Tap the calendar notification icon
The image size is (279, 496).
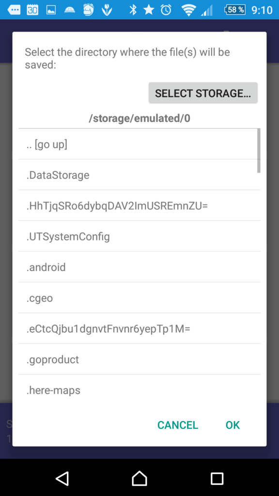point(32,10)
